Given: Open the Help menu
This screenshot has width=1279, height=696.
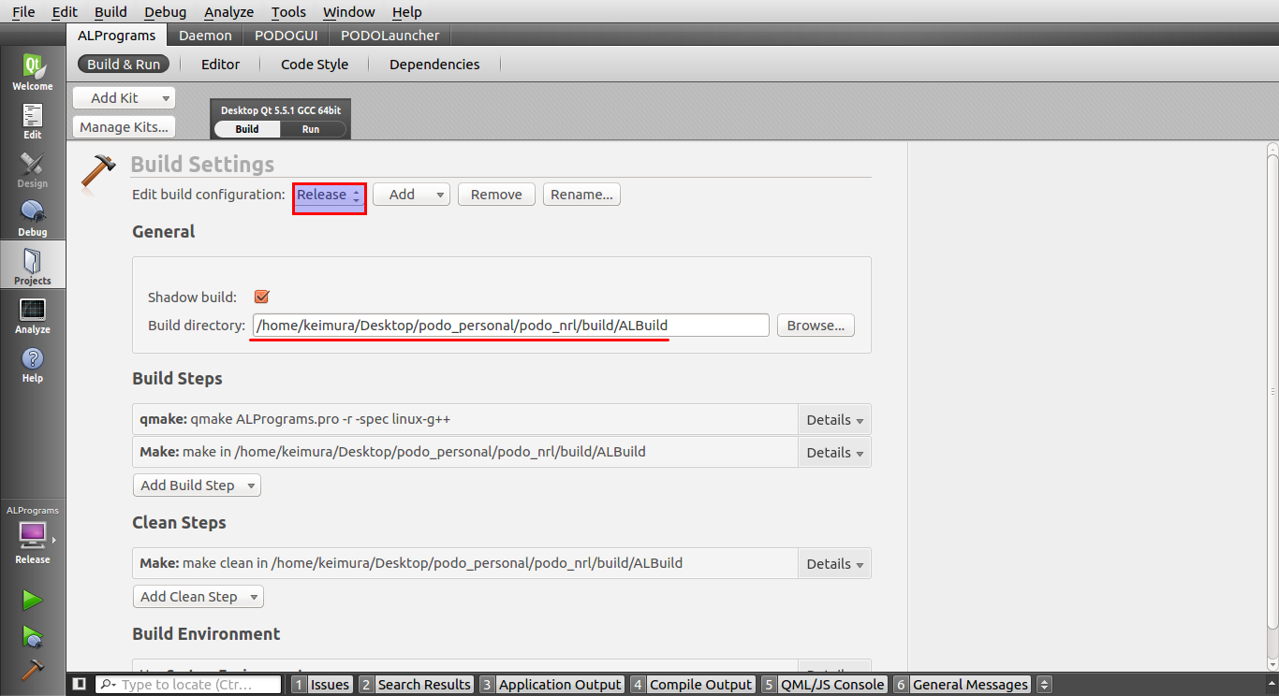Looking at the screenshot, I should (406, 12).
